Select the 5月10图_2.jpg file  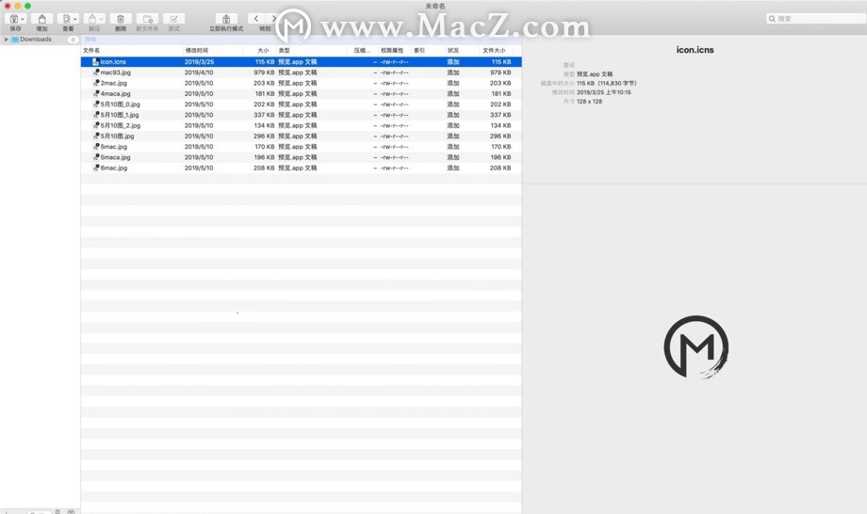[x=120, y=125]
